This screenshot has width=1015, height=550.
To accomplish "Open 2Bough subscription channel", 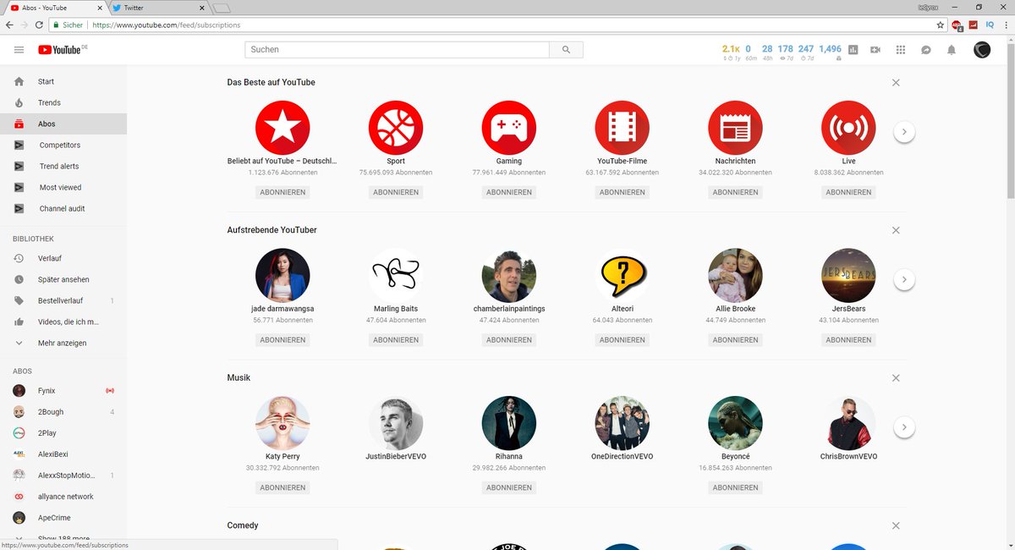I will [63, 412].
